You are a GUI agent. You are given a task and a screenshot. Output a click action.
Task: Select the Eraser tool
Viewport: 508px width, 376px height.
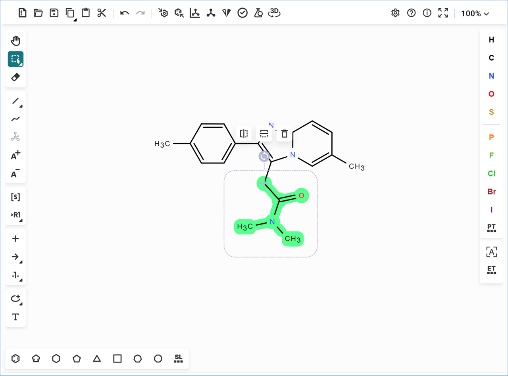(15, 77)
